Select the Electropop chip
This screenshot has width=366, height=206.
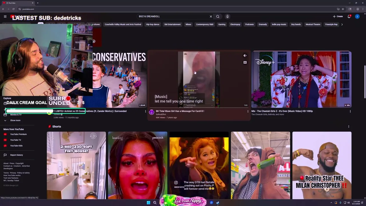(x=235, y=24)
